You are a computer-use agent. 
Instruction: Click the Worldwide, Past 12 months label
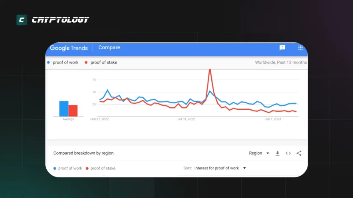coord(281,62)
